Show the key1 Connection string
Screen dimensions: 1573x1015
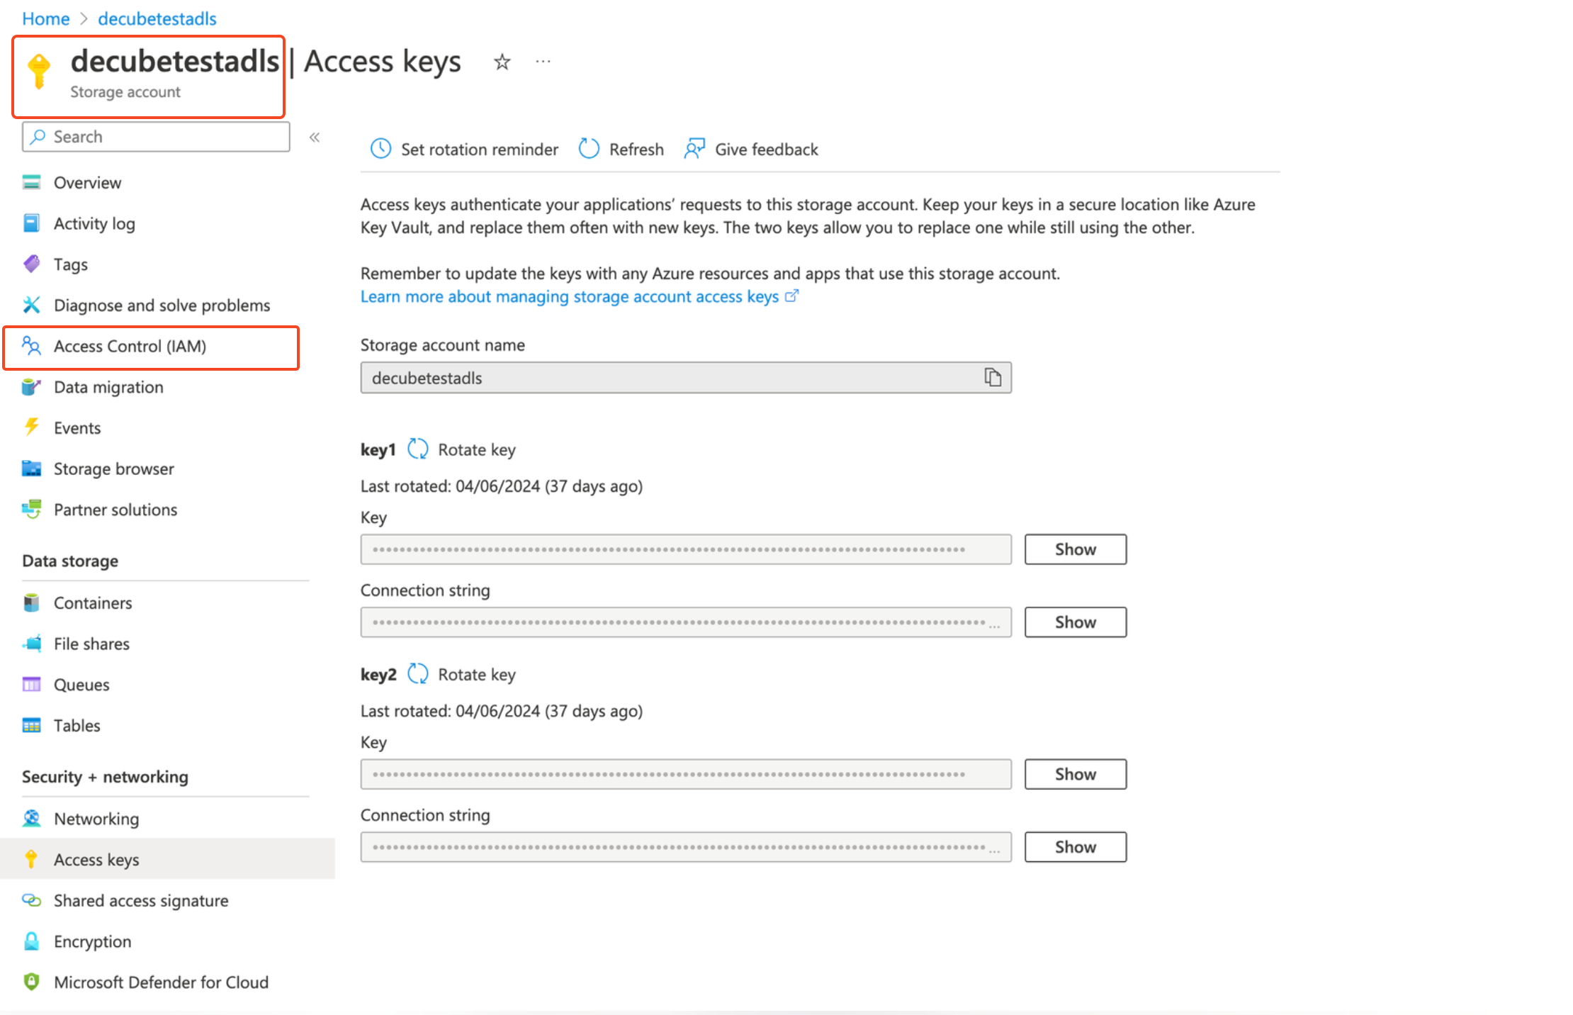point(1075,622)
